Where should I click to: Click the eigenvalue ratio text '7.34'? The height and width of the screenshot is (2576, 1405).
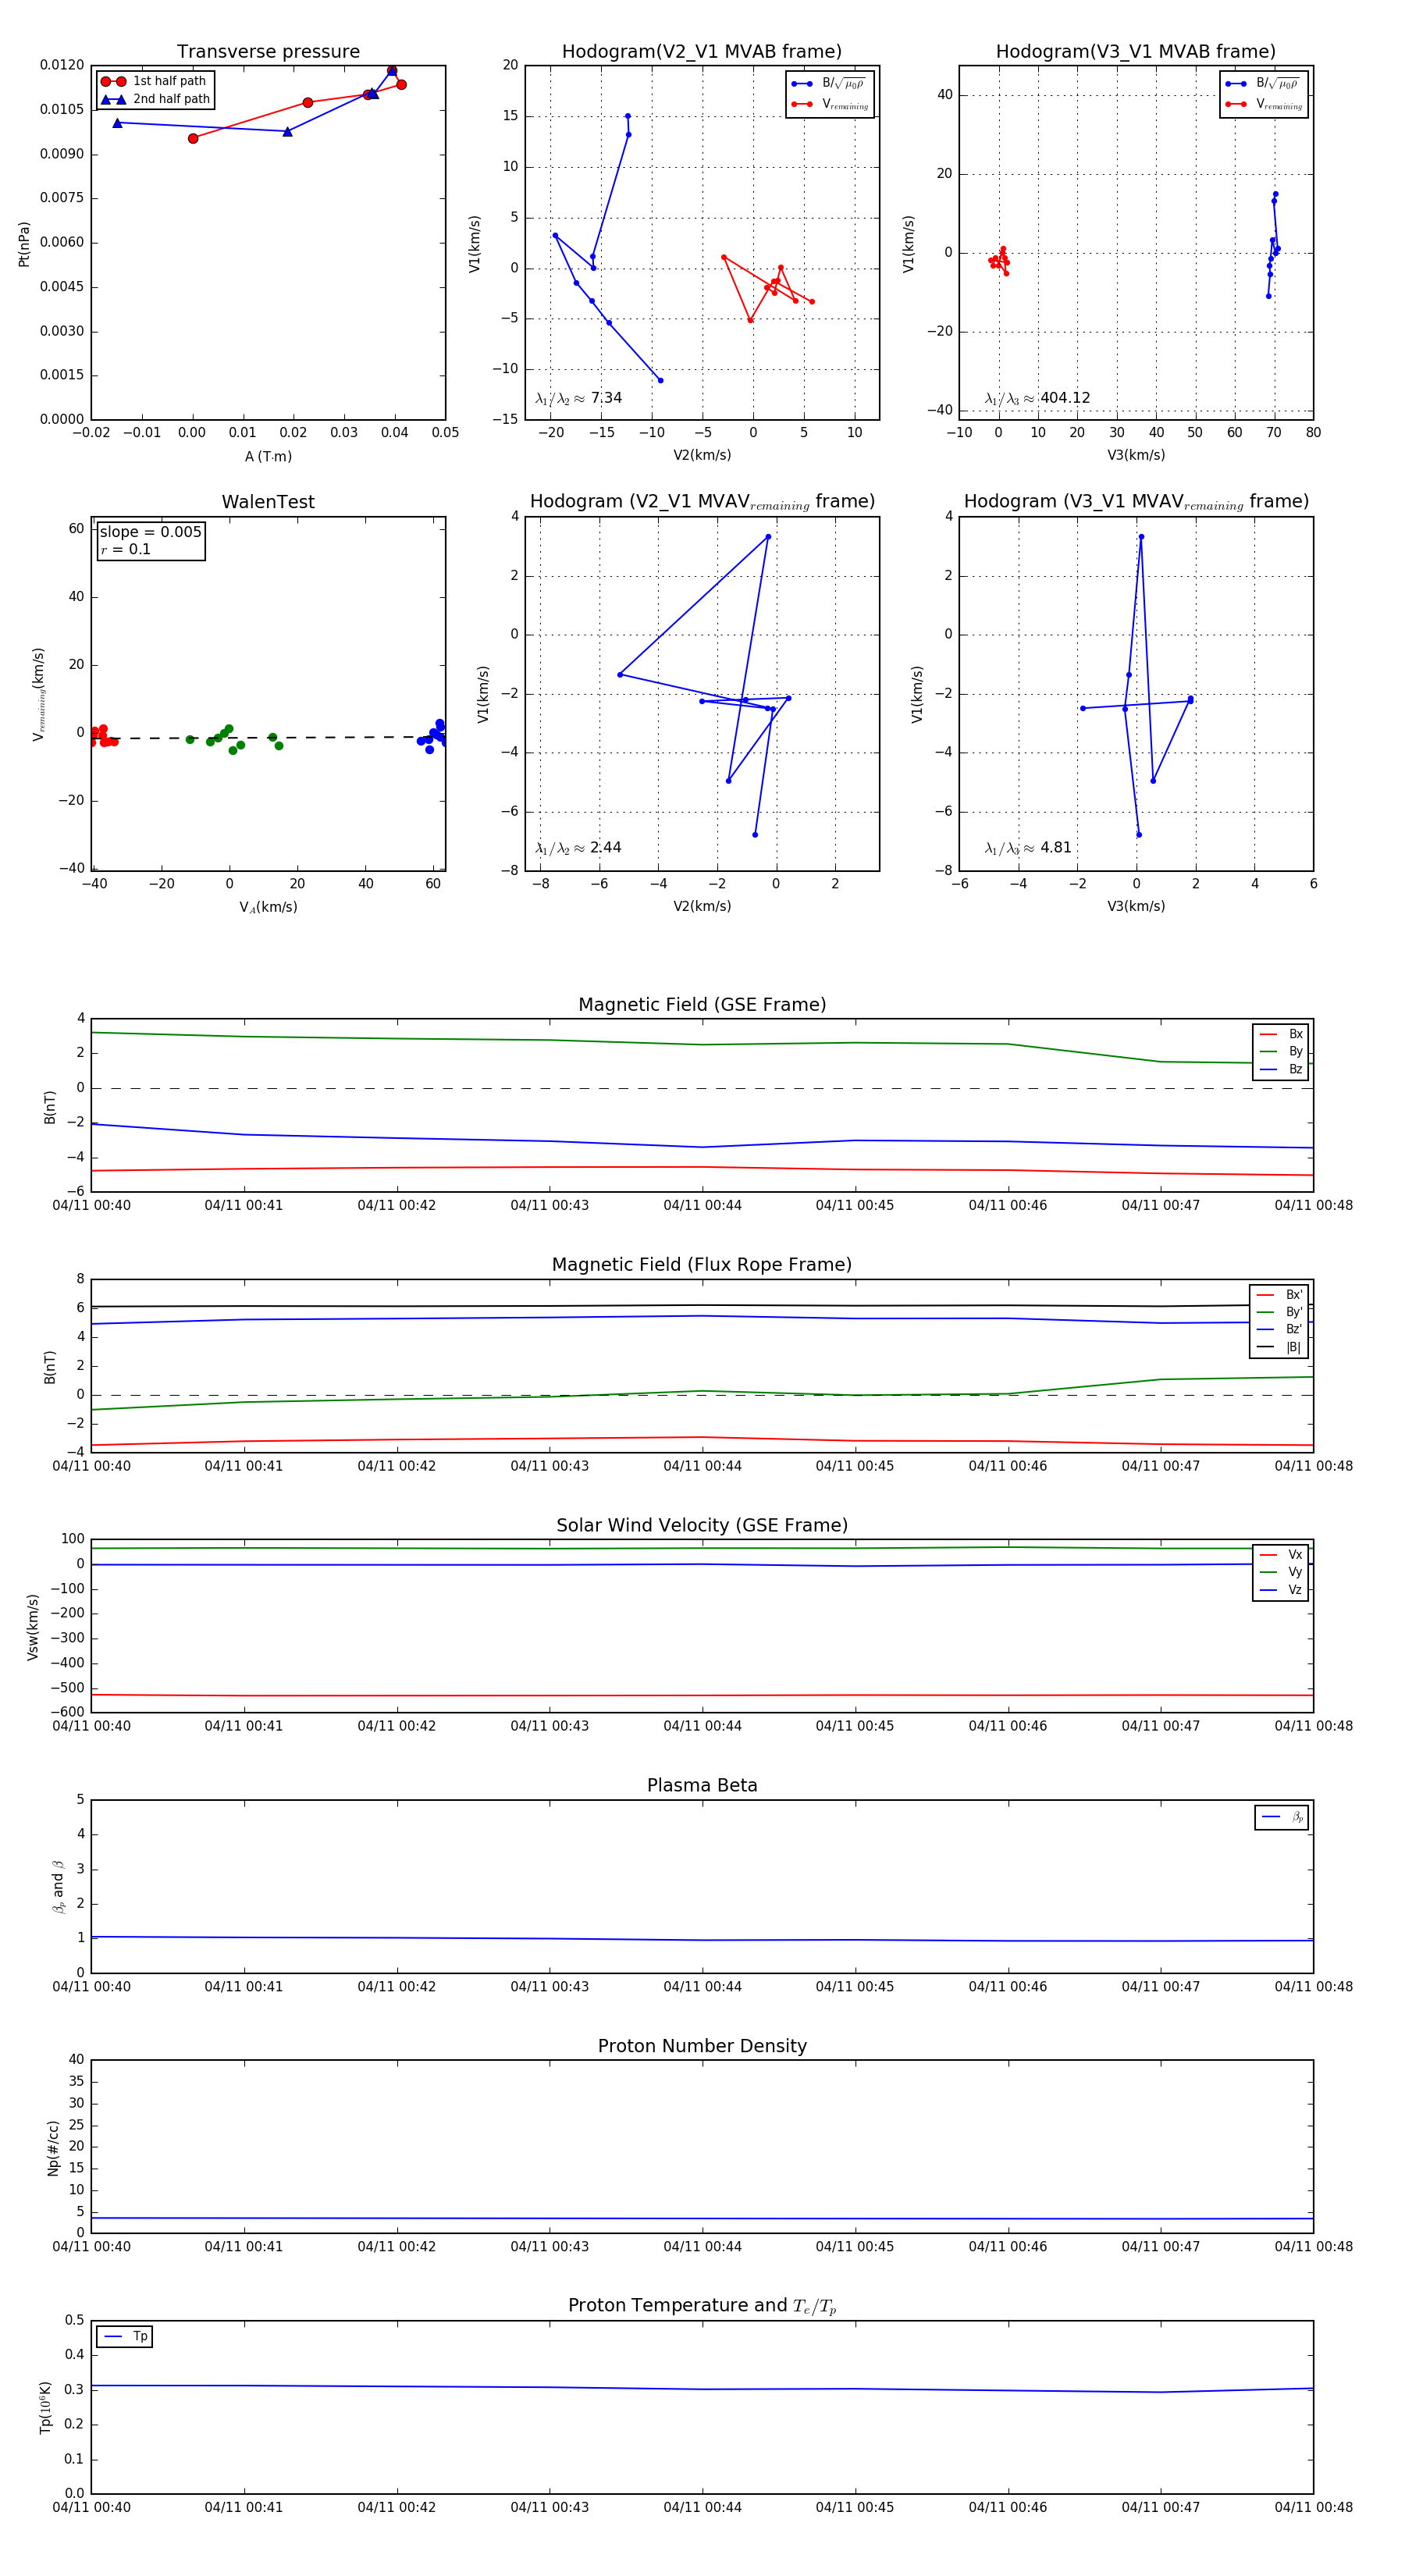[x=606, y=398]
